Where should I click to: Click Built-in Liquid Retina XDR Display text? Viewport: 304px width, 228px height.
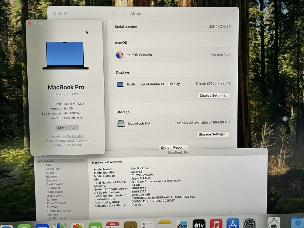pos(153,84)
